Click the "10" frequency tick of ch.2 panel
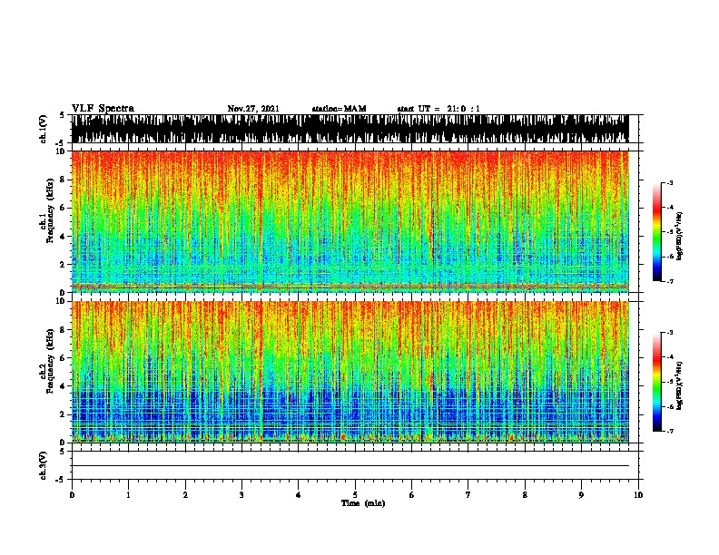 coord(61,301)
